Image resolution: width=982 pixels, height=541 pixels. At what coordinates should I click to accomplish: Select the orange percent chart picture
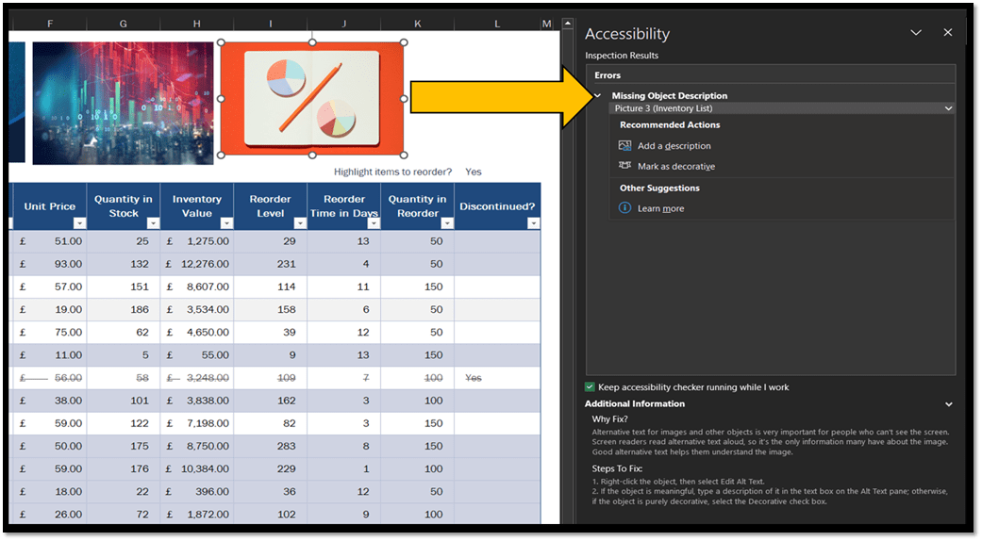311,99
